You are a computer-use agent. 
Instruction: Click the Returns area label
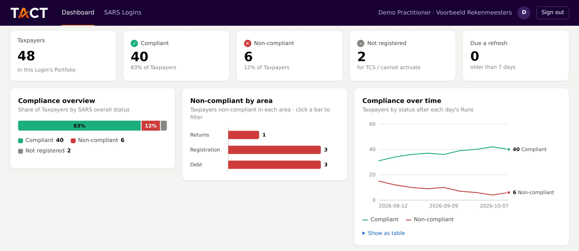(200, 135)
